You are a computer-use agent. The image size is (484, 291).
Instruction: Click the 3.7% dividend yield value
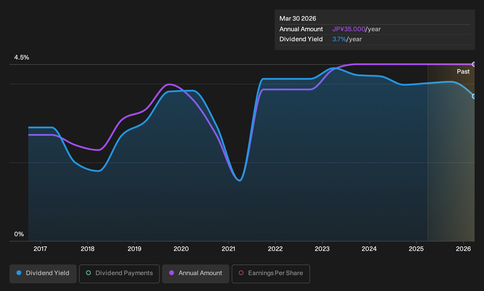pyautogui.click(x=339, y=39)
